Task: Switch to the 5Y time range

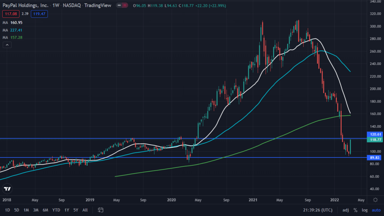Action: [x=76, y=210]
